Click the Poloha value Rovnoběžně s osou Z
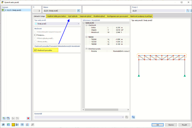The image size is (192, 128). click(x=121, y=51)
